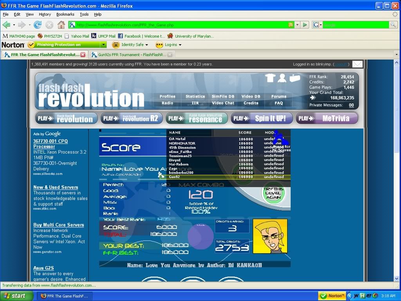The image size is (401, 301).
Task: Close the FFR The Game tab
Action: tap(83, 55)
